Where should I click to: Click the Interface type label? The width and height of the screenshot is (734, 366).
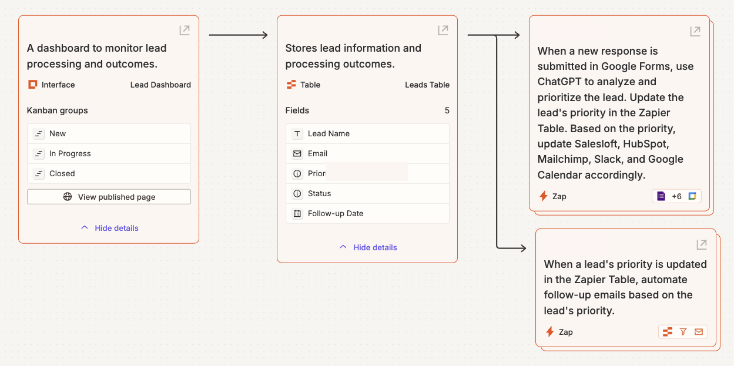point(58,85)
